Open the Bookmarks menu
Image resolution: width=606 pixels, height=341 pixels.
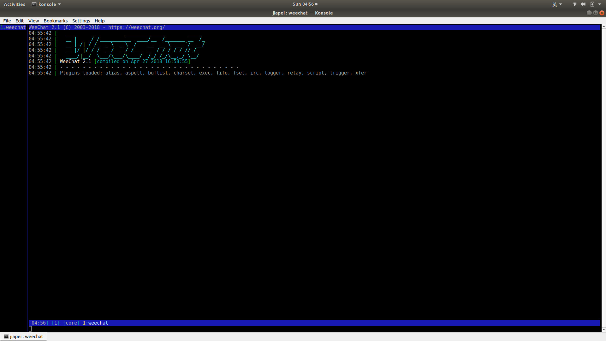click(56, 21)
